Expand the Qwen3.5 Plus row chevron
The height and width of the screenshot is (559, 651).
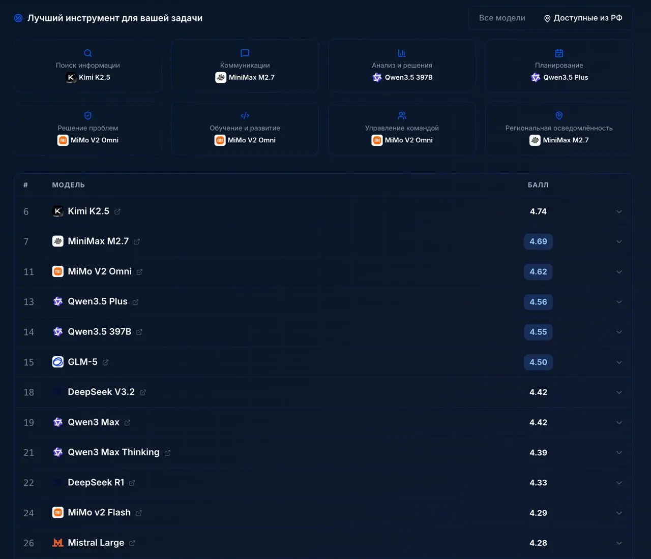(x=619, y=302)
